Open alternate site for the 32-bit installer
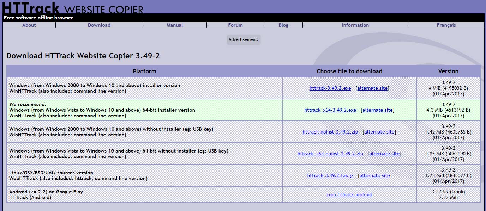This screenshot has height=211, width=486. pyautogui.click(x=372, y=88)
